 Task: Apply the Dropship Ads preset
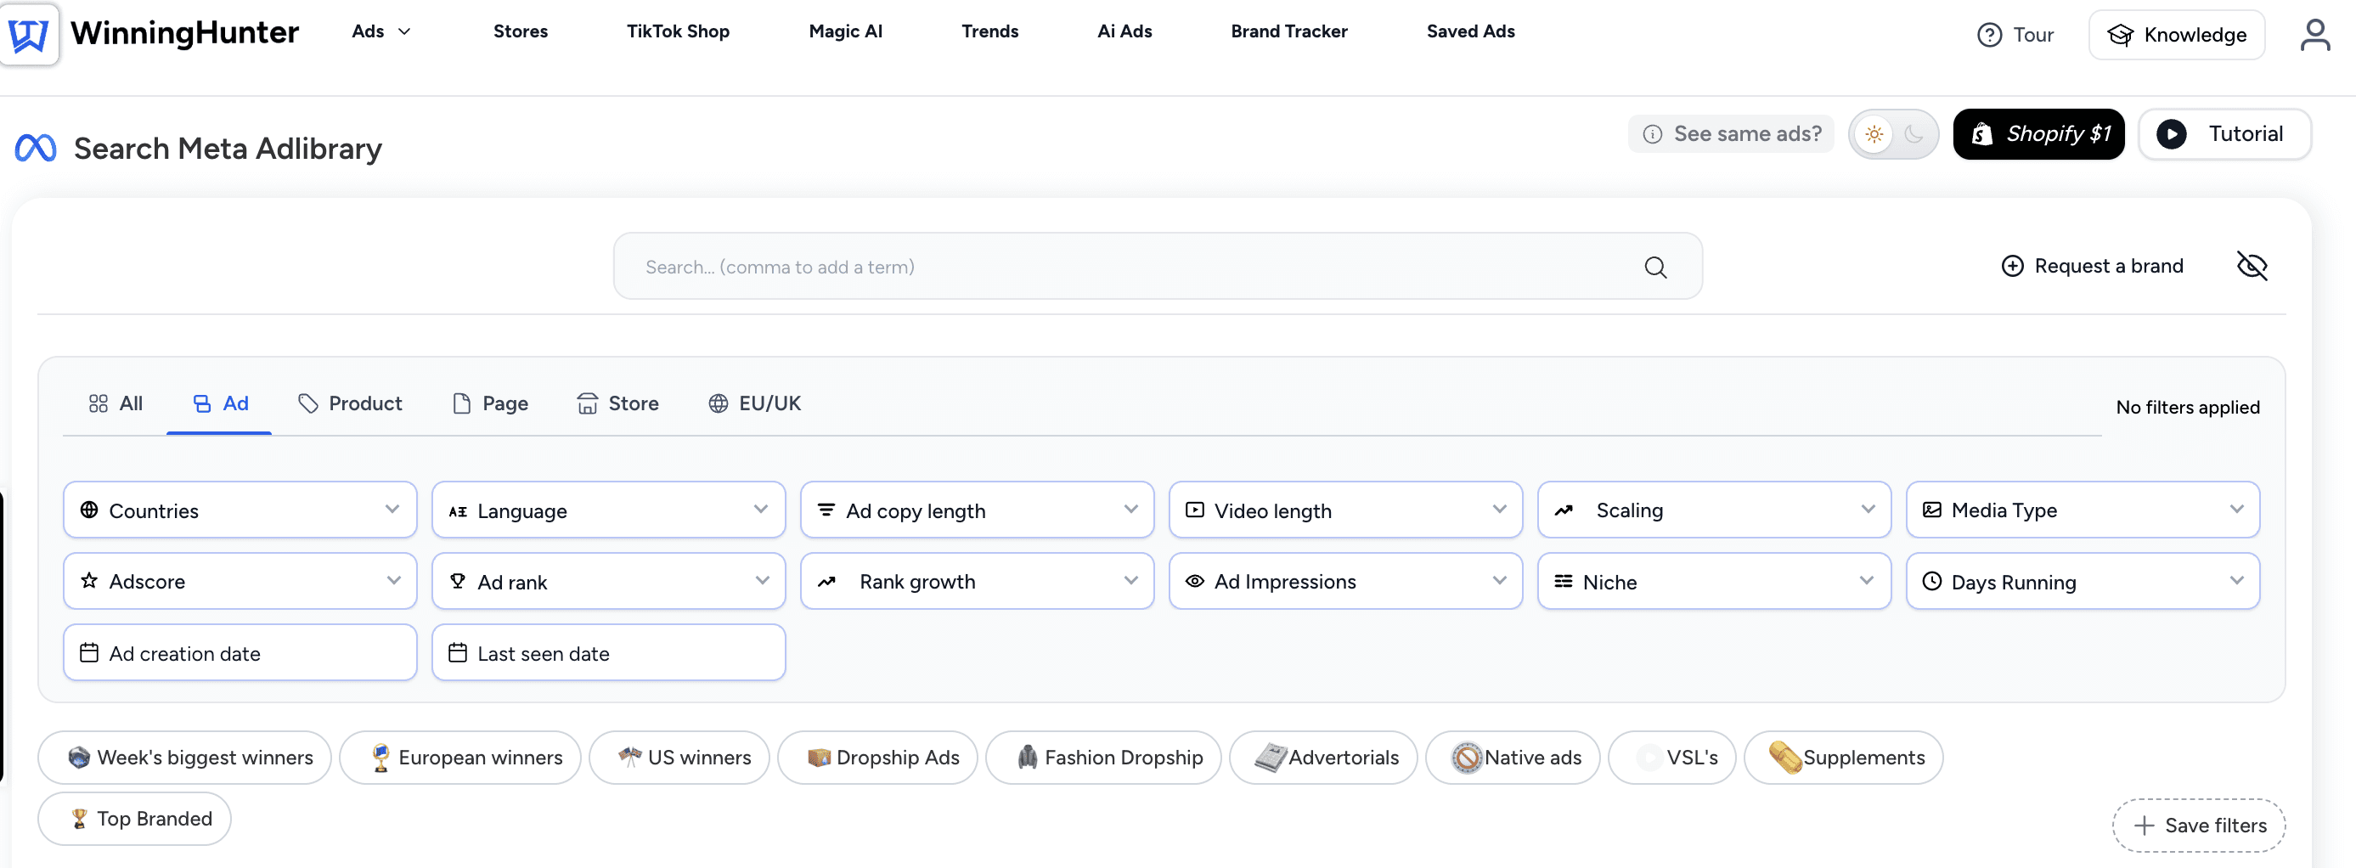877,757
